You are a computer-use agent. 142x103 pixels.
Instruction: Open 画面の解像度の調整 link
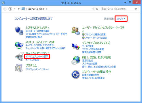point(92,52)
